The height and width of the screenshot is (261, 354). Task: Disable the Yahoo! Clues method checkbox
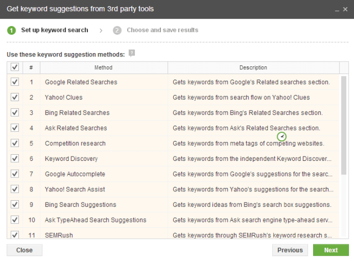tap(15, 97)
